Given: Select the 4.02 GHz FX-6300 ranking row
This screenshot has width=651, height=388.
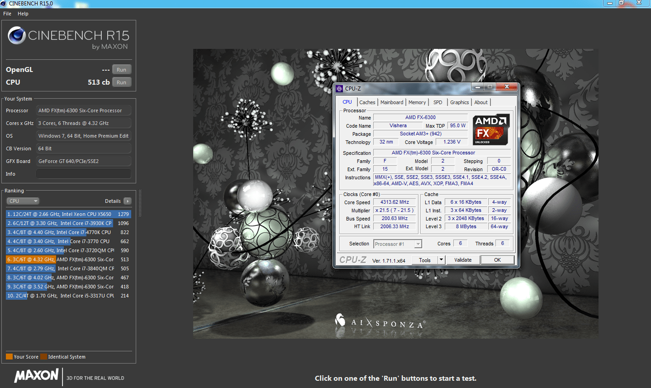Looking at the screenshot, I should pyautogui.click(x=68, y=278).
